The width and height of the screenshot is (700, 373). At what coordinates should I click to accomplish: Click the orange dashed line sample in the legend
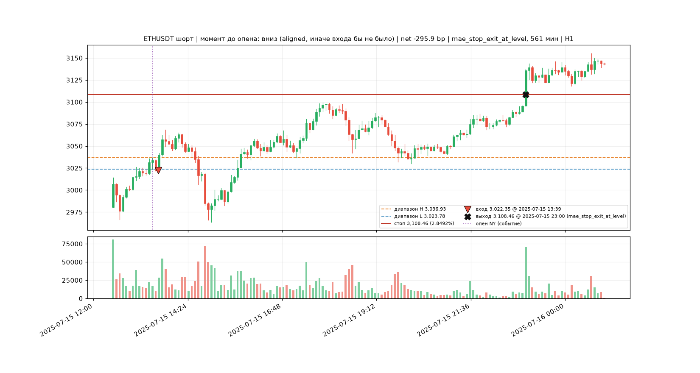point(386,209)
